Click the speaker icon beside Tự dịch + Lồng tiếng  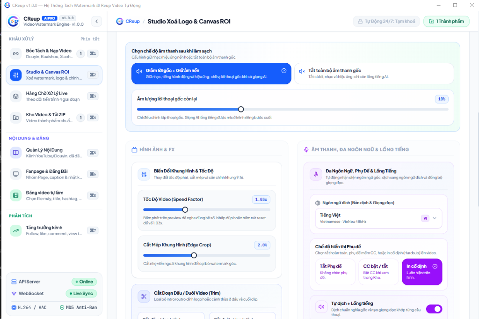[321, 307]
